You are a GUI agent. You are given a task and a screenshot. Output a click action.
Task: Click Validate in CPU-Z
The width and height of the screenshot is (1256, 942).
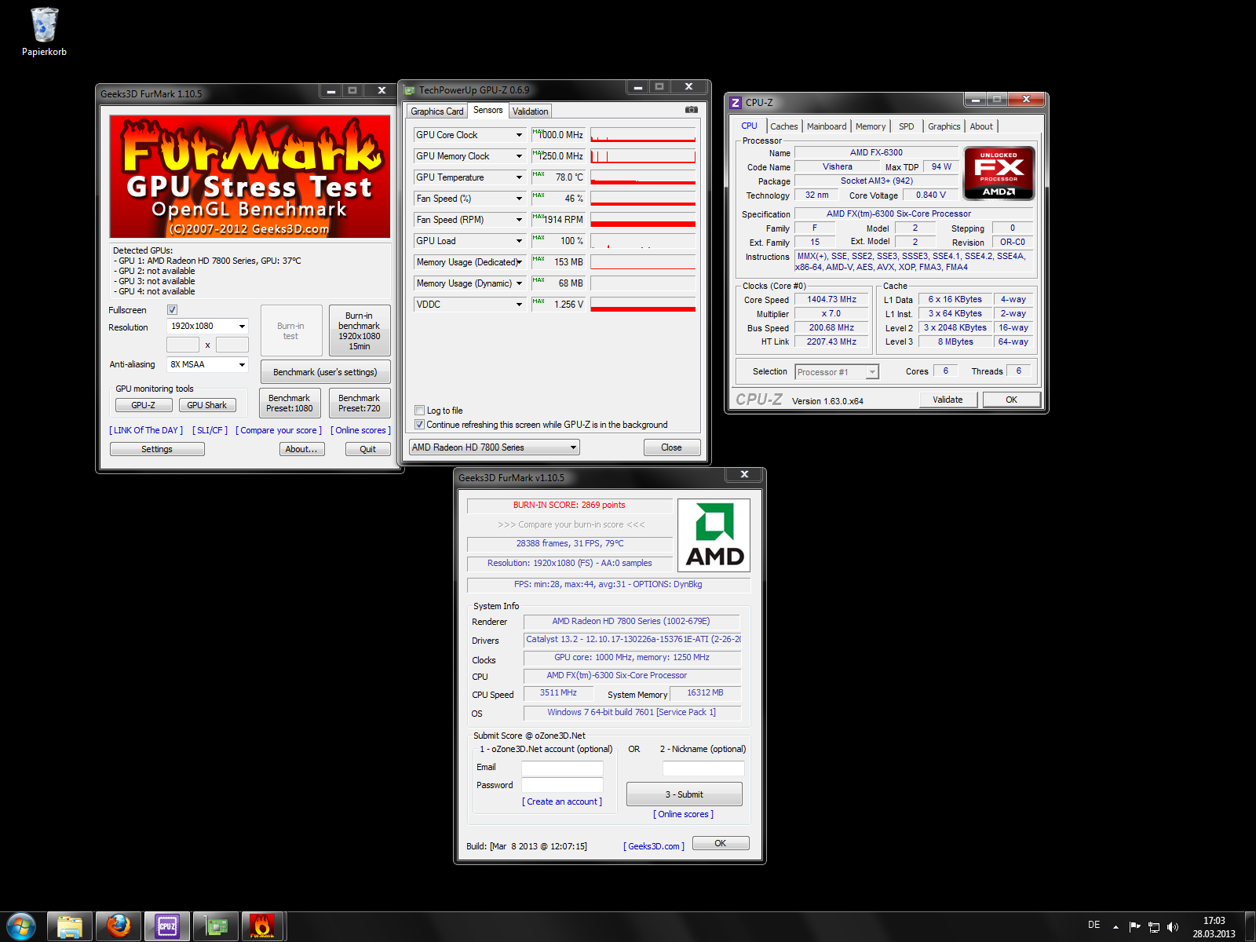(948, 400)
